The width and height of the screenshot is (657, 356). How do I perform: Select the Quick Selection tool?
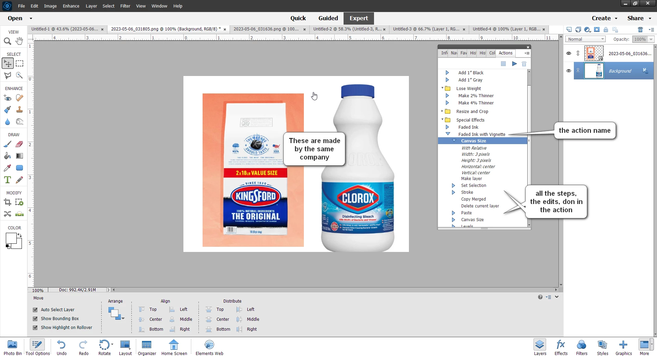(x=20, y=75)
